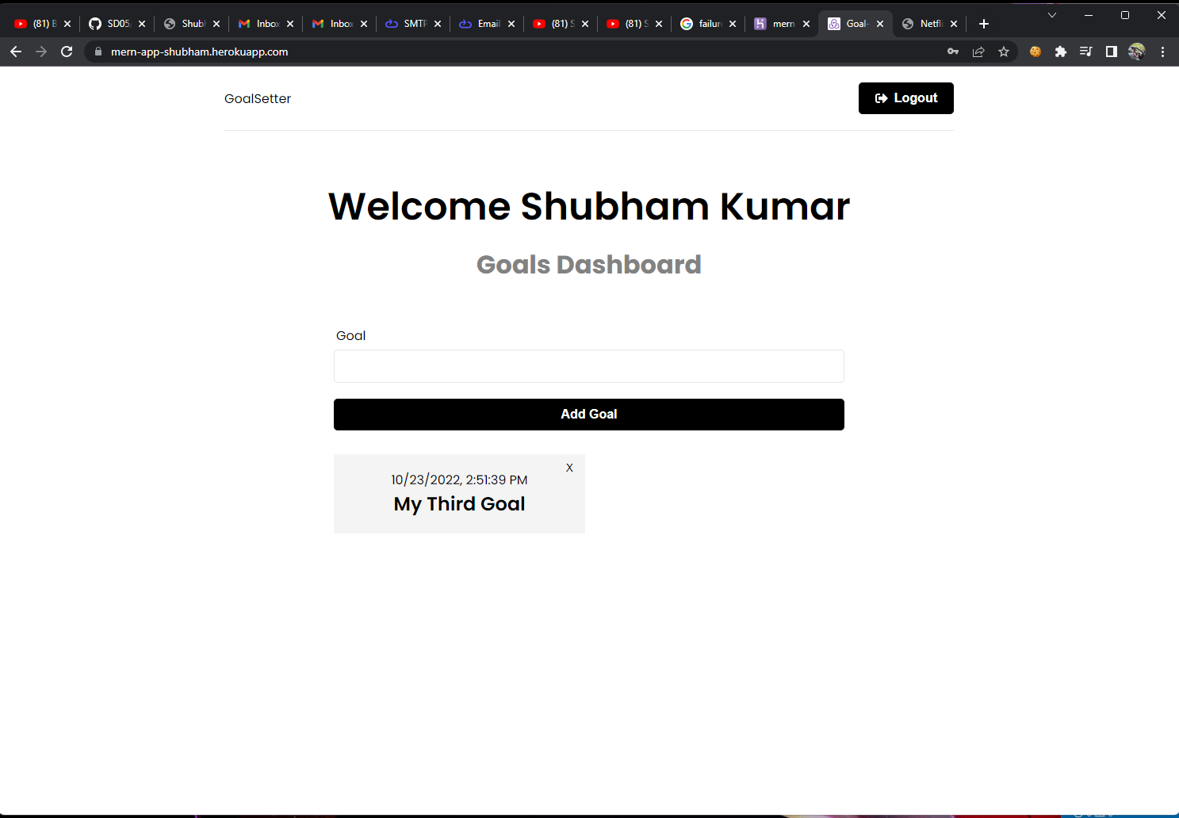Click the Logout button

[x=905, y=98]
